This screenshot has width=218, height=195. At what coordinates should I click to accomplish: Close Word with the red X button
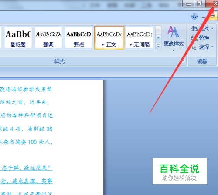pyautogui.click(x=212, y=3)
